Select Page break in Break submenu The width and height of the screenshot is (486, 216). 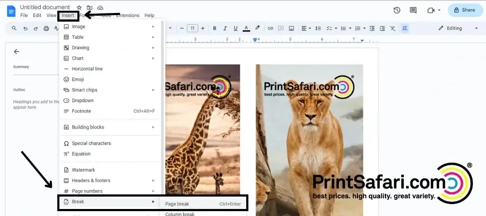point(203,204)
